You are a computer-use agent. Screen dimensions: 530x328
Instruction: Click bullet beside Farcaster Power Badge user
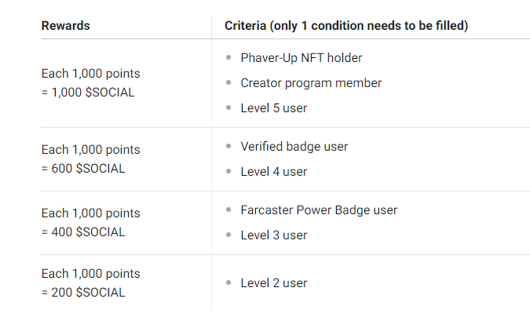click(x=229, y=210)
